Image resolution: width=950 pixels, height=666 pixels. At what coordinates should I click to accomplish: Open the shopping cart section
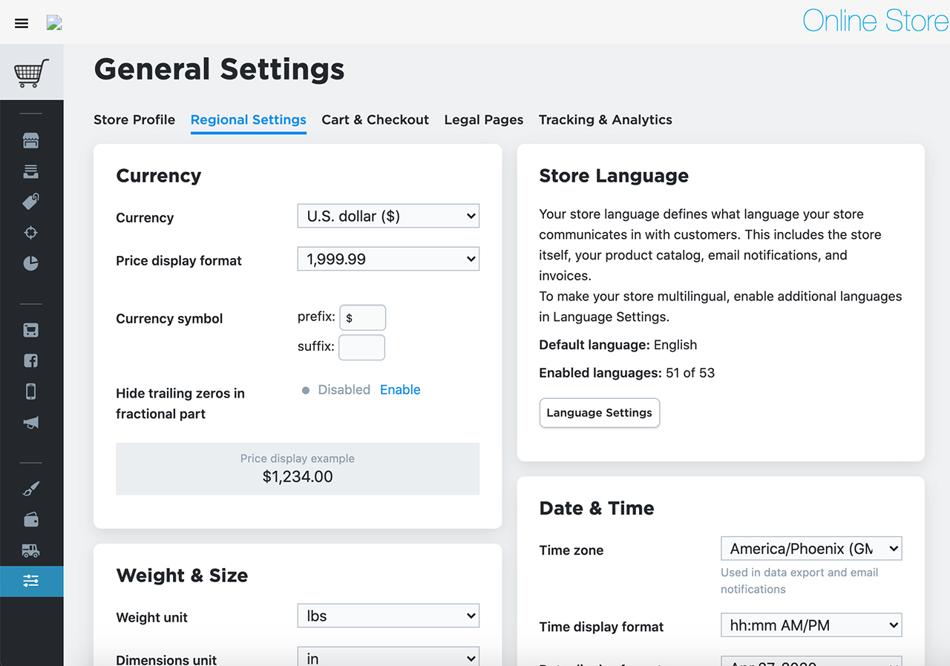(31, 72)
